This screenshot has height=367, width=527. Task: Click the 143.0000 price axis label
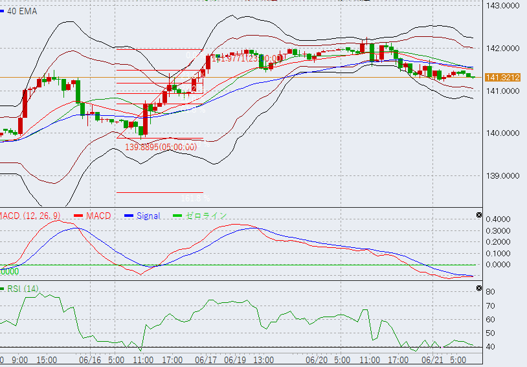click(x=503, y=6)
